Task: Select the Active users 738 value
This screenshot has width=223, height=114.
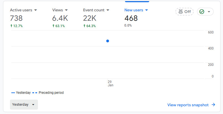Action: [16, 18]
